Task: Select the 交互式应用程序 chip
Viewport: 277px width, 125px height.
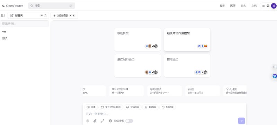Action: tap(111, 107)
